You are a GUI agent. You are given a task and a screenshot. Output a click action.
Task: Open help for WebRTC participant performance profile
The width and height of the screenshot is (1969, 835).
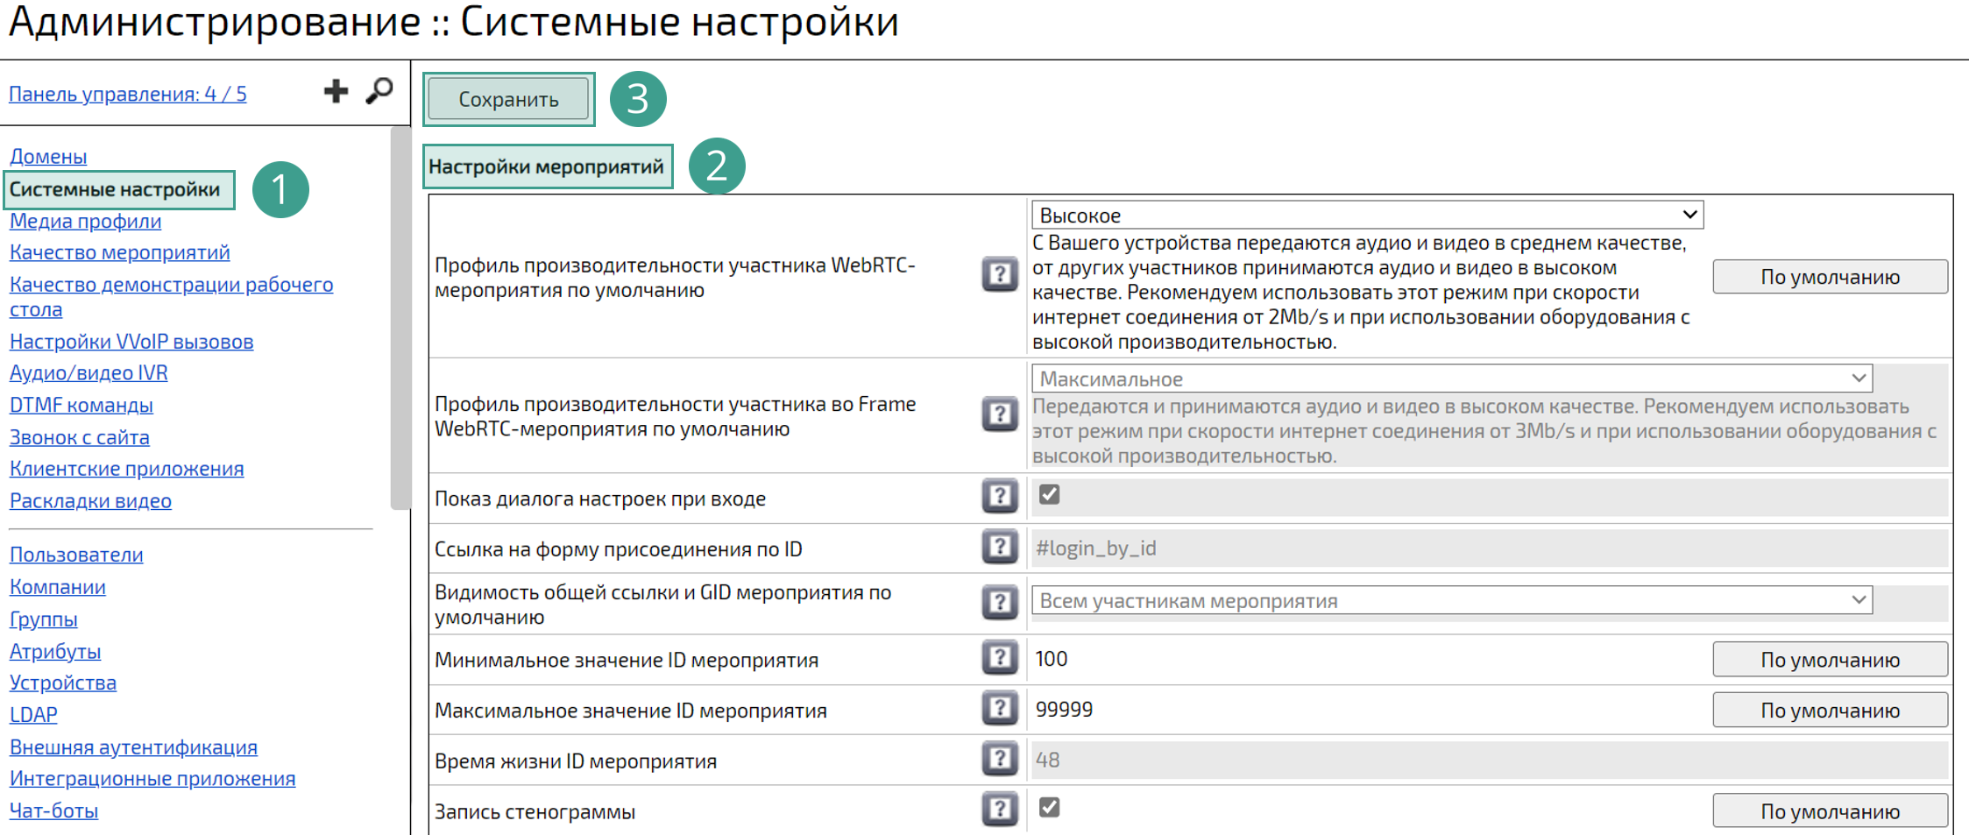[x=999, y=275]
